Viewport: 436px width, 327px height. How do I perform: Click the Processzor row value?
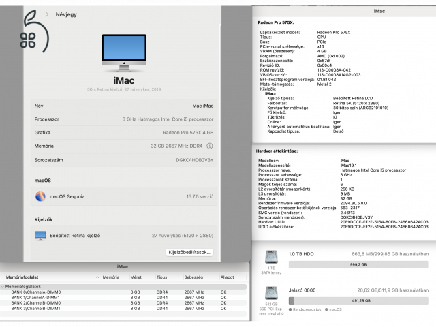click(x=168, y=119)
